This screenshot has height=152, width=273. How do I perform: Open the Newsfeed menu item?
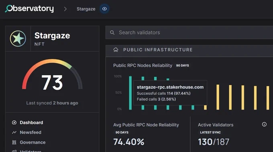coord(31,132)
